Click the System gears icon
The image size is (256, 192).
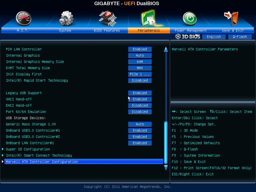pos(66,18)
